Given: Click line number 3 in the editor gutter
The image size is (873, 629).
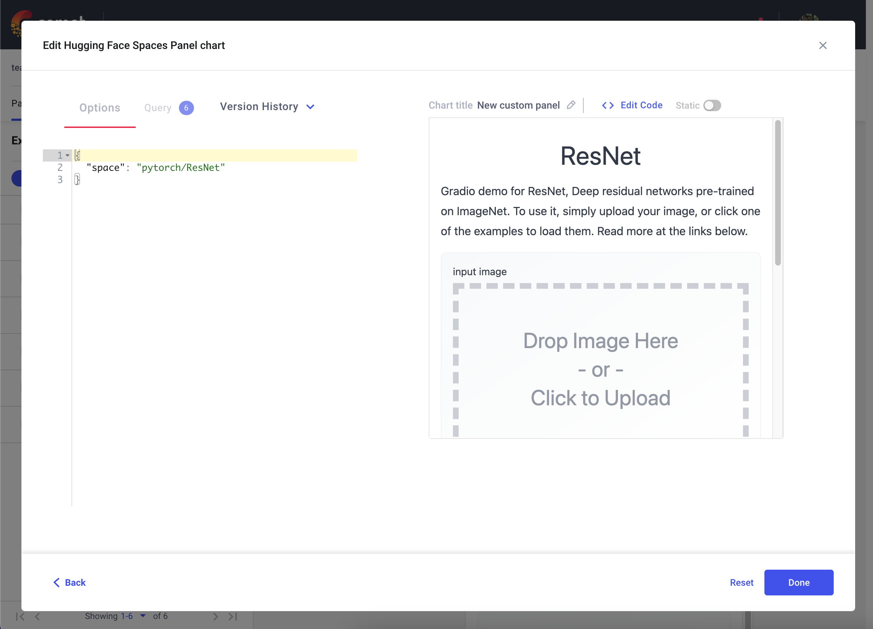Looking at the screenshot, I should click(x=60, y=179).
